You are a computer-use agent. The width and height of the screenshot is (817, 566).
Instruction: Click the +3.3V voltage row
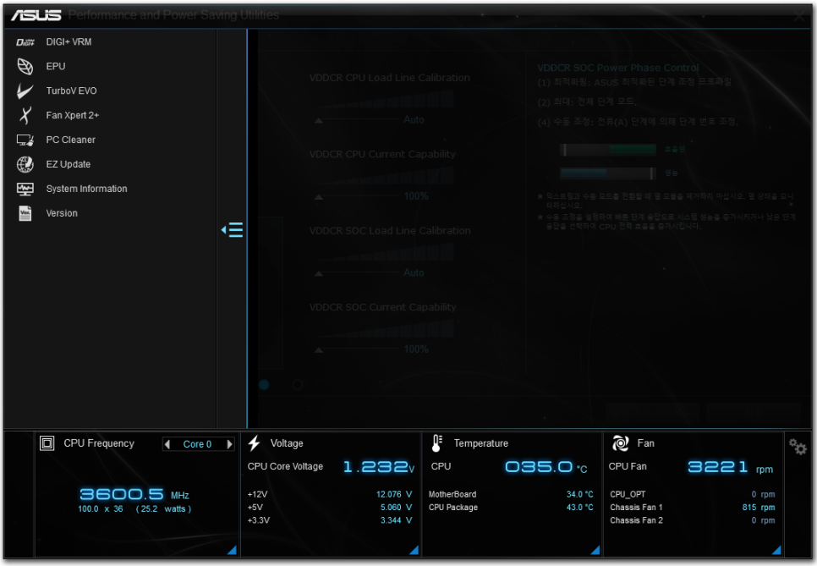[x=330, y=520]
